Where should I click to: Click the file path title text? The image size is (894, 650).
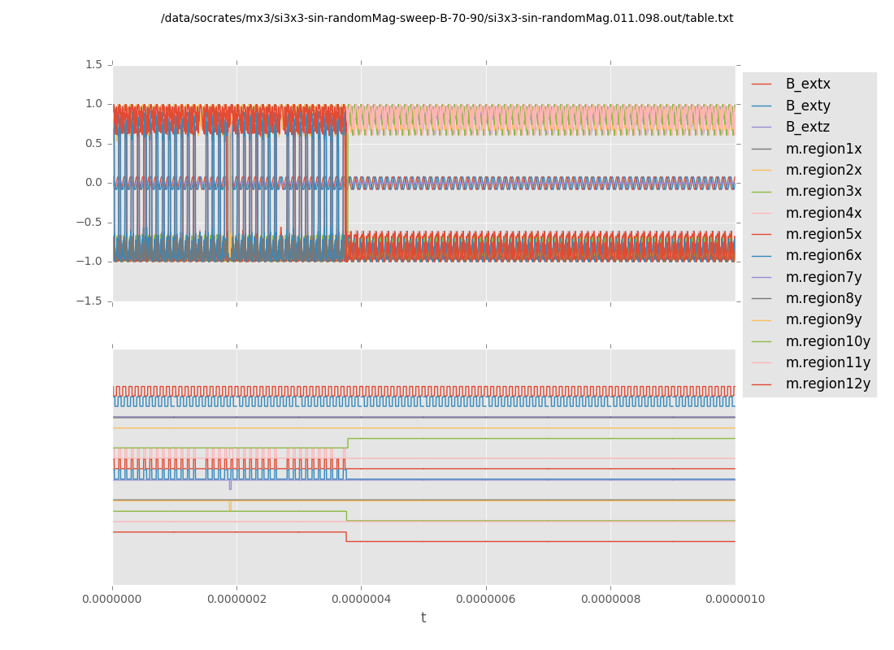click(447, 18)
